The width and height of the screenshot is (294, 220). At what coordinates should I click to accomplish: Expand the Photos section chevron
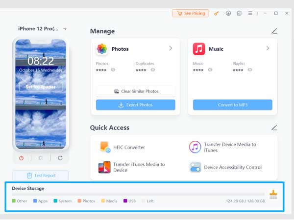(171, 48)
